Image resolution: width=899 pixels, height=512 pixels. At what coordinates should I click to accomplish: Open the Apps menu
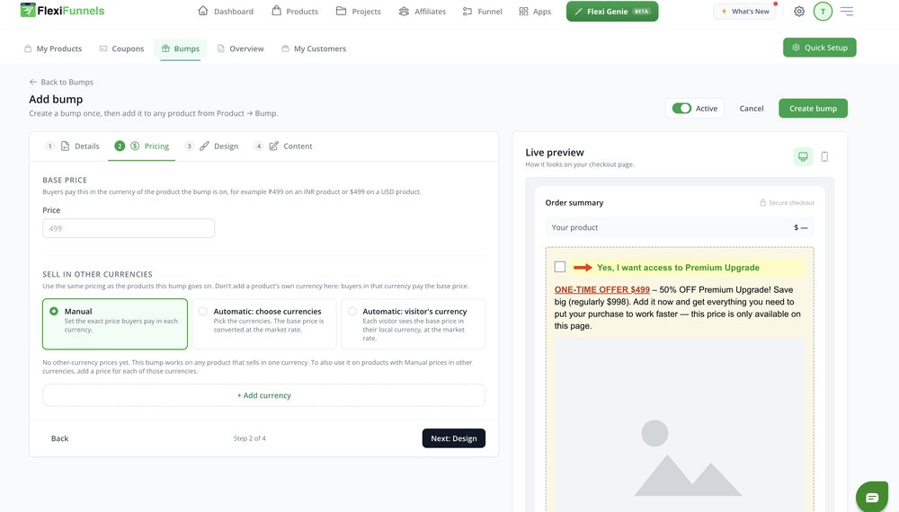535,12
